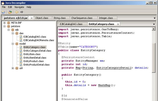158x101 pixels.
Task: Open the outer tab list dropdown arrow
Action: [155, 18]
